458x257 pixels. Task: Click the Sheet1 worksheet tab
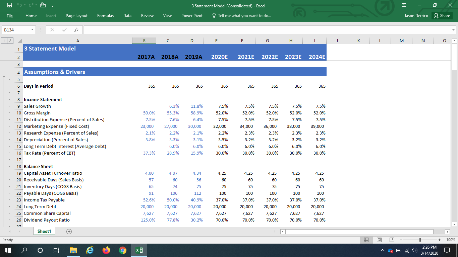(44, 232)
